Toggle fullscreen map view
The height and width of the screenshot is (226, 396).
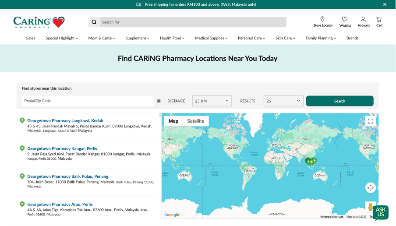click(x=371, y=121)
